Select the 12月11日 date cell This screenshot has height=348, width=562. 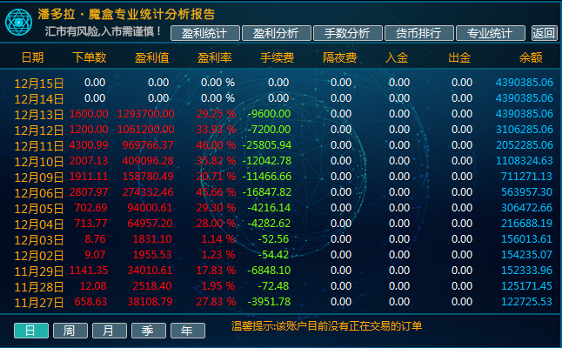pyautogui.click(x=38, y=146)
